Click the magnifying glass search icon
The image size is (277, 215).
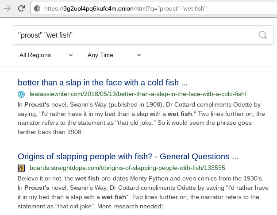[262, 35]
